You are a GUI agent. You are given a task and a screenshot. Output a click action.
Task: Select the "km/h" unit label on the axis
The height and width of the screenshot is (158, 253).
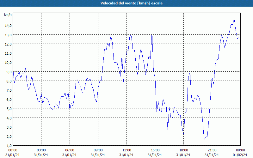tap(8, 15)
